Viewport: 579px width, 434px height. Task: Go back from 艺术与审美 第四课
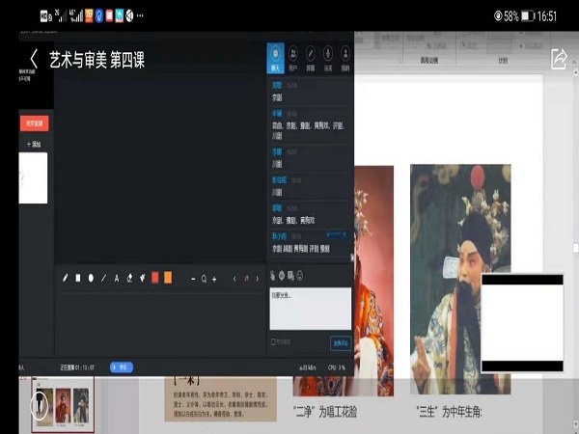click(35, 60)
